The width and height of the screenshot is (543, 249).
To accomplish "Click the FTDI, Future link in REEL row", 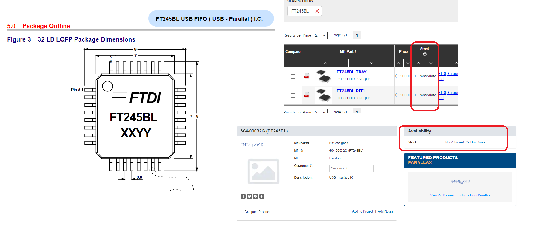I will pyautogui.click(x=448, y=93).
